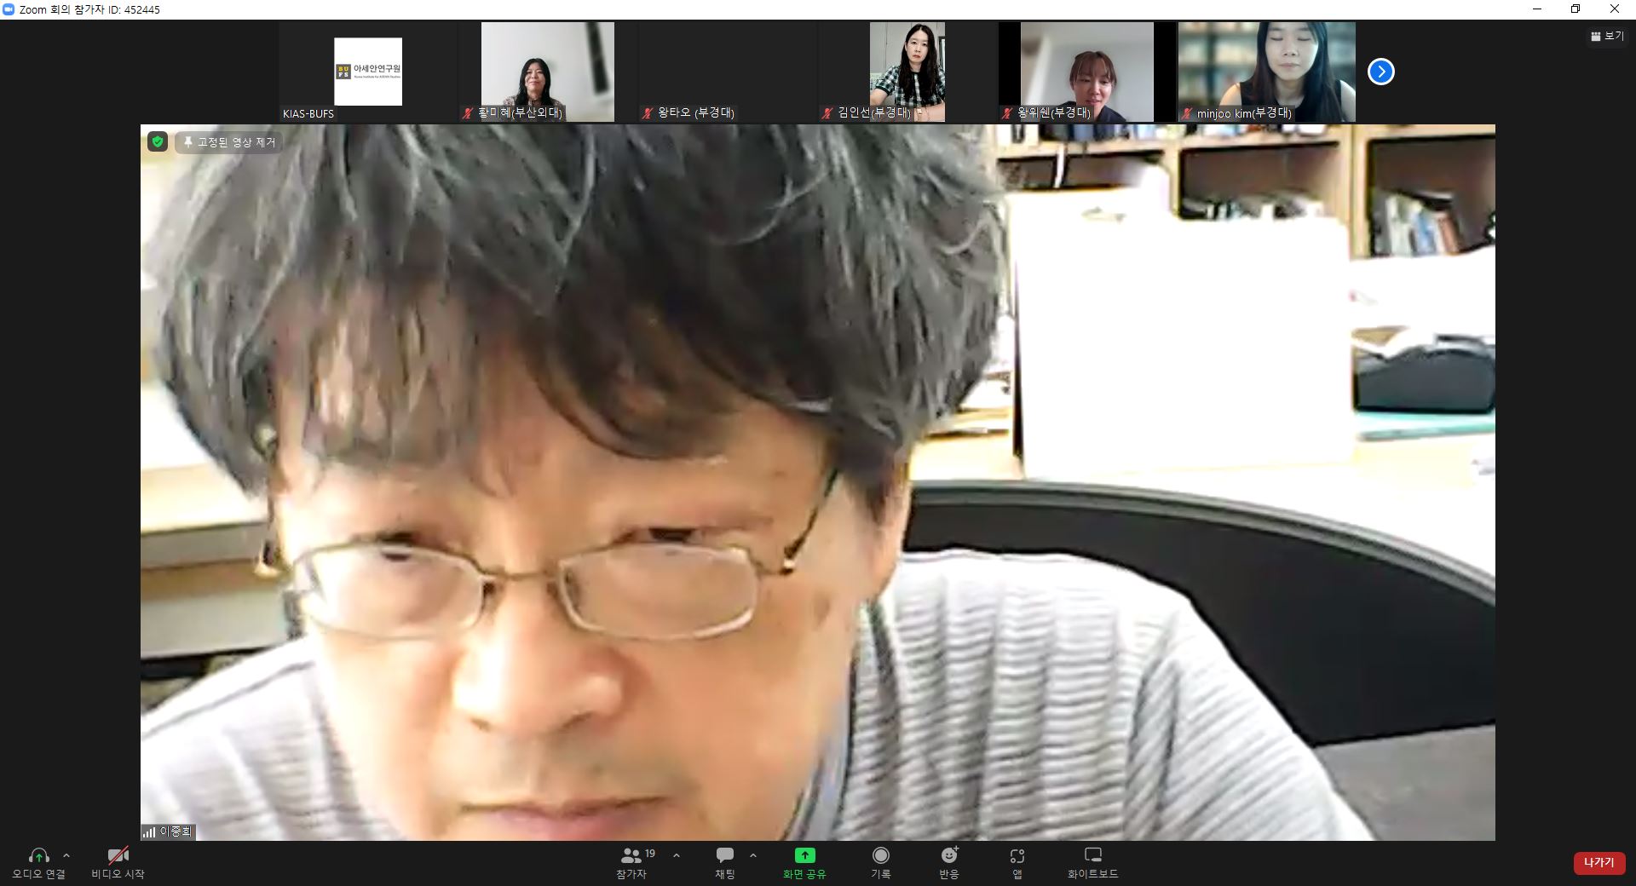Open the chat bubble icon

(x=725, y=855)
